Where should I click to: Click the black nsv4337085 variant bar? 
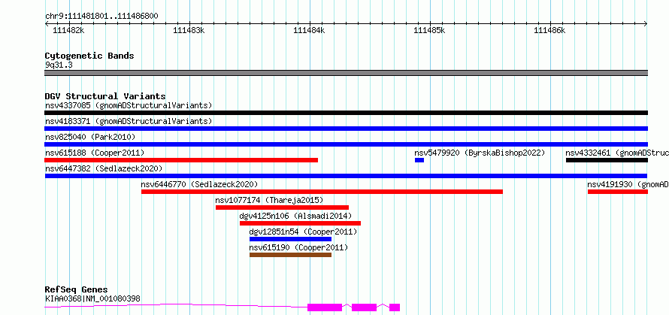346,113
